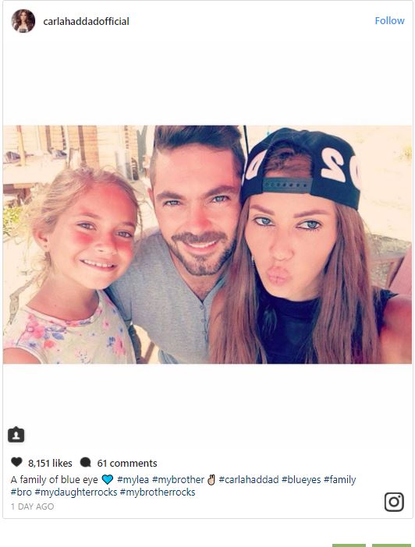
Task: Click the Instagram logo icon
Action: pyautogui.click(x=394, y=502)
